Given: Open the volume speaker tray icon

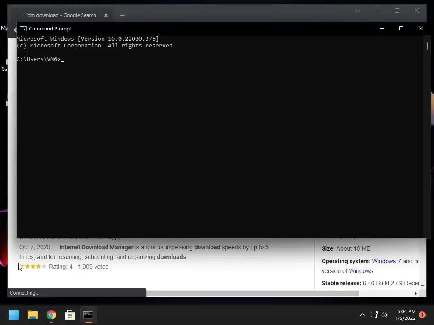Looking at the screenshot, I should 384,315.
